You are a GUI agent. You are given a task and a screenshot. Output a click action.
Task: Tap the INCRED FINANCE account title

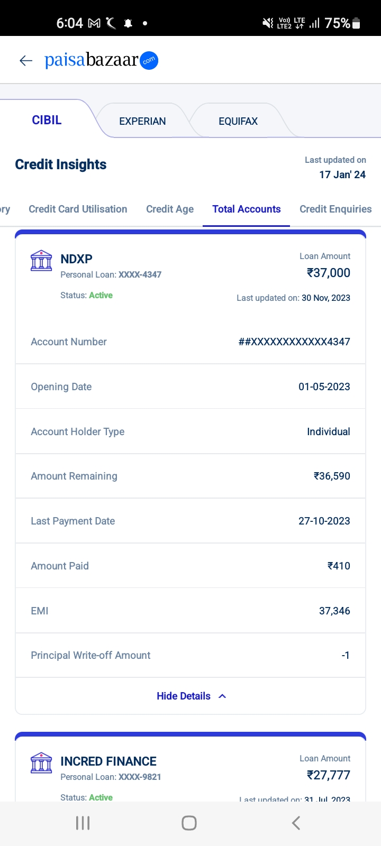pos(108,761)
